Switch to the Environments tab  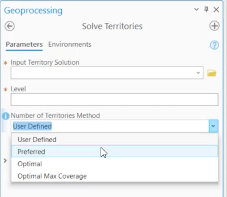[70, 44]
